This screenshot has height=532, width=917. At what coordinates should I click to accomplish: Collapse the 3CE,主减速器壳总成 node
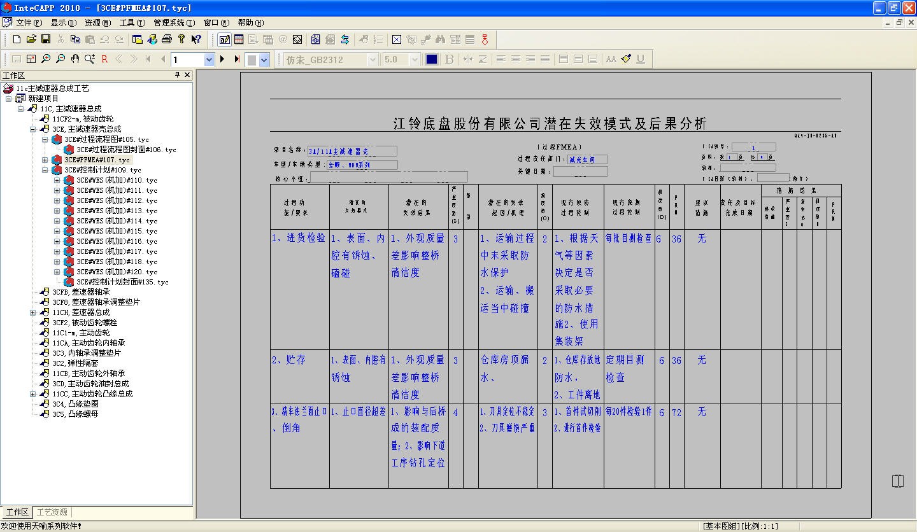(33, 129)
